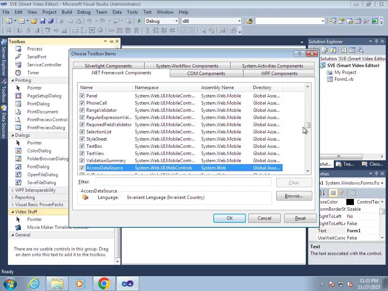Collapse the Video Stuff toolbox group

click(x=13, y=211)
